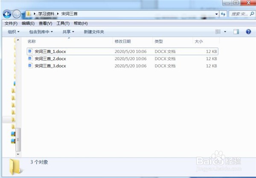The height and width of the screenshot is (178, 256).
Task: Click the document icon of 宋词三首_3.docx
Action: (30, 66)
